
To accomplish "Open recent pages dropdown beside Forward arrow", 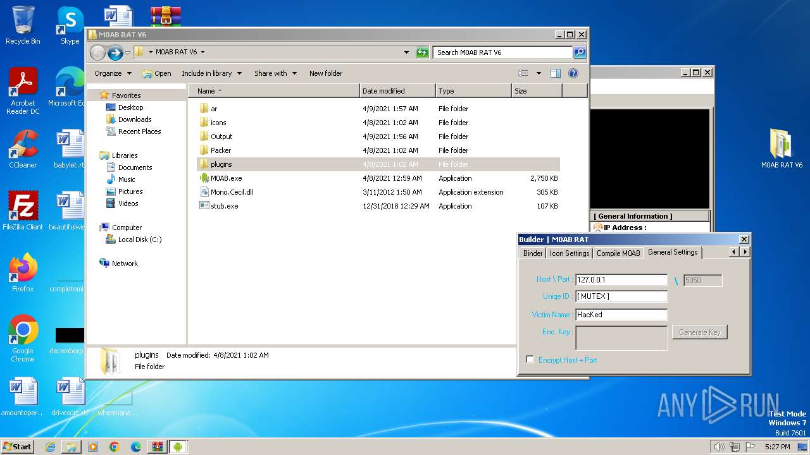I will [127, 52].
